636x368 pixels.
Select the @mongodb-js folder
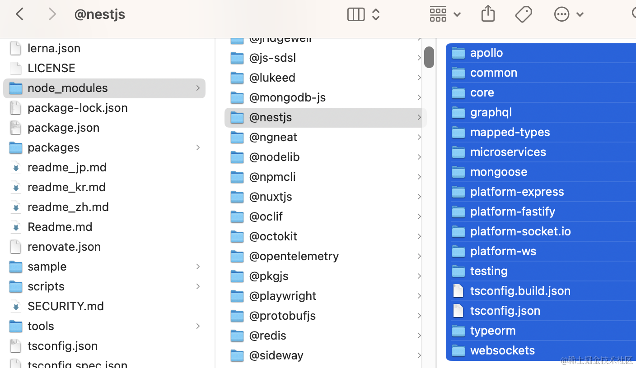(x=287, y=97)
